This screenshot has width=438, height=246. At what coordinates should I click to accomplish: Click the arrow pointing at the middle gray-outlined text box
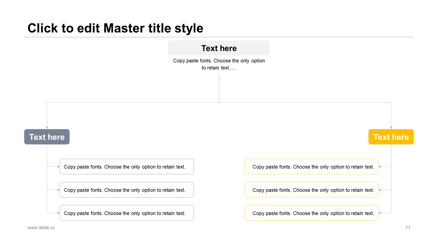point(59,190)
